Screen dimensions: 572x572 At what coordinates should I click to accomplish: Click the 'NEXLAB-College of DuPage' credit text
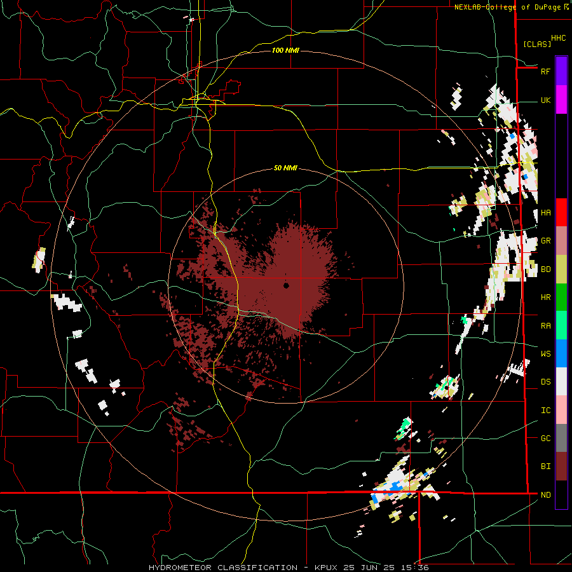[x=508, y=7]
